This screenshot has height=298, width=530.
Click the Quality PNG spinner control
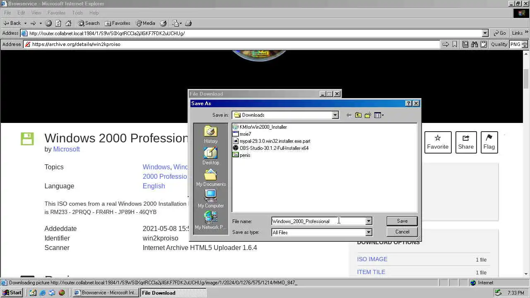click(525, 44)
